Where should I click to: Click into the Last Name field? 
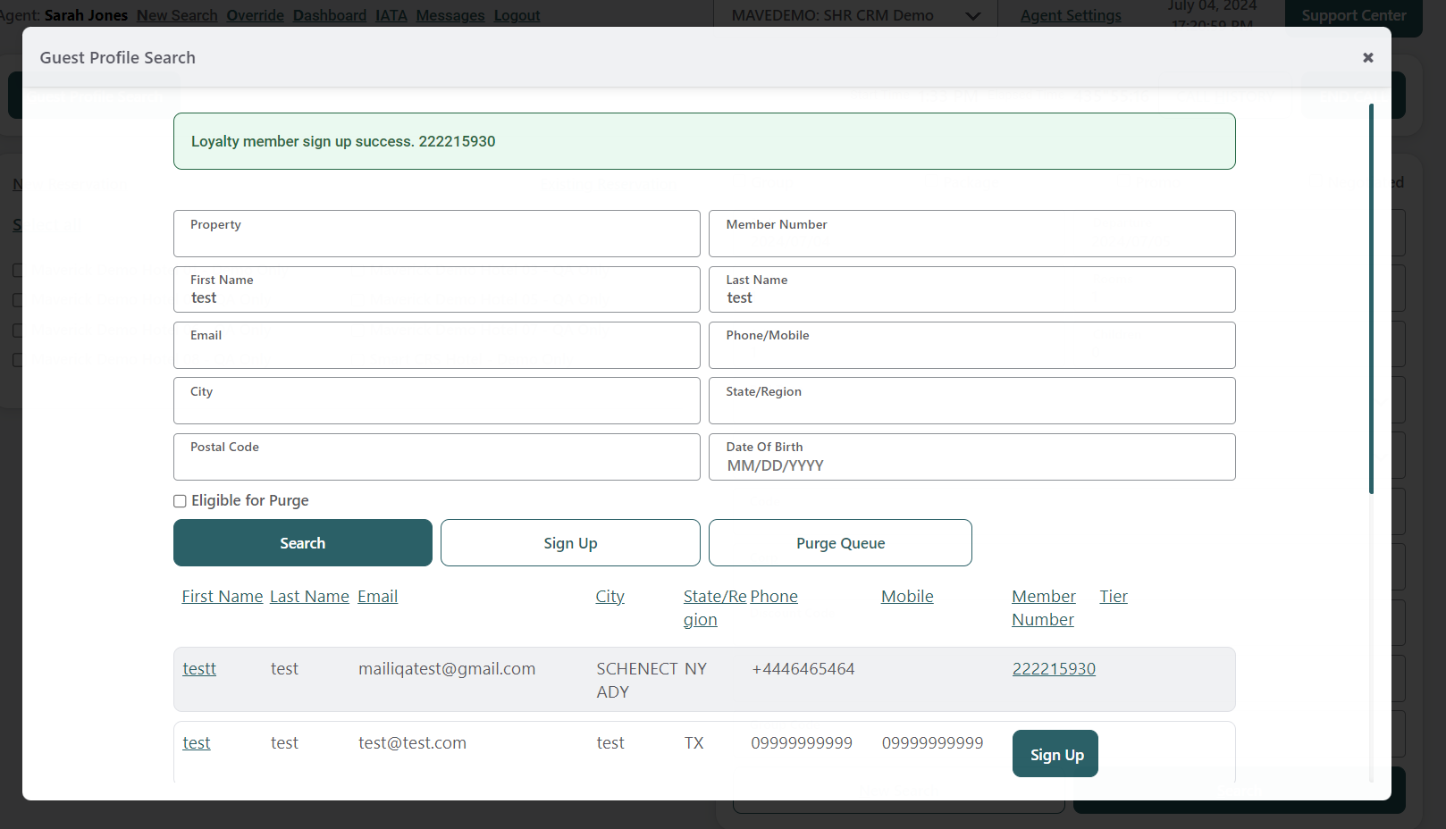pos(972,289)
